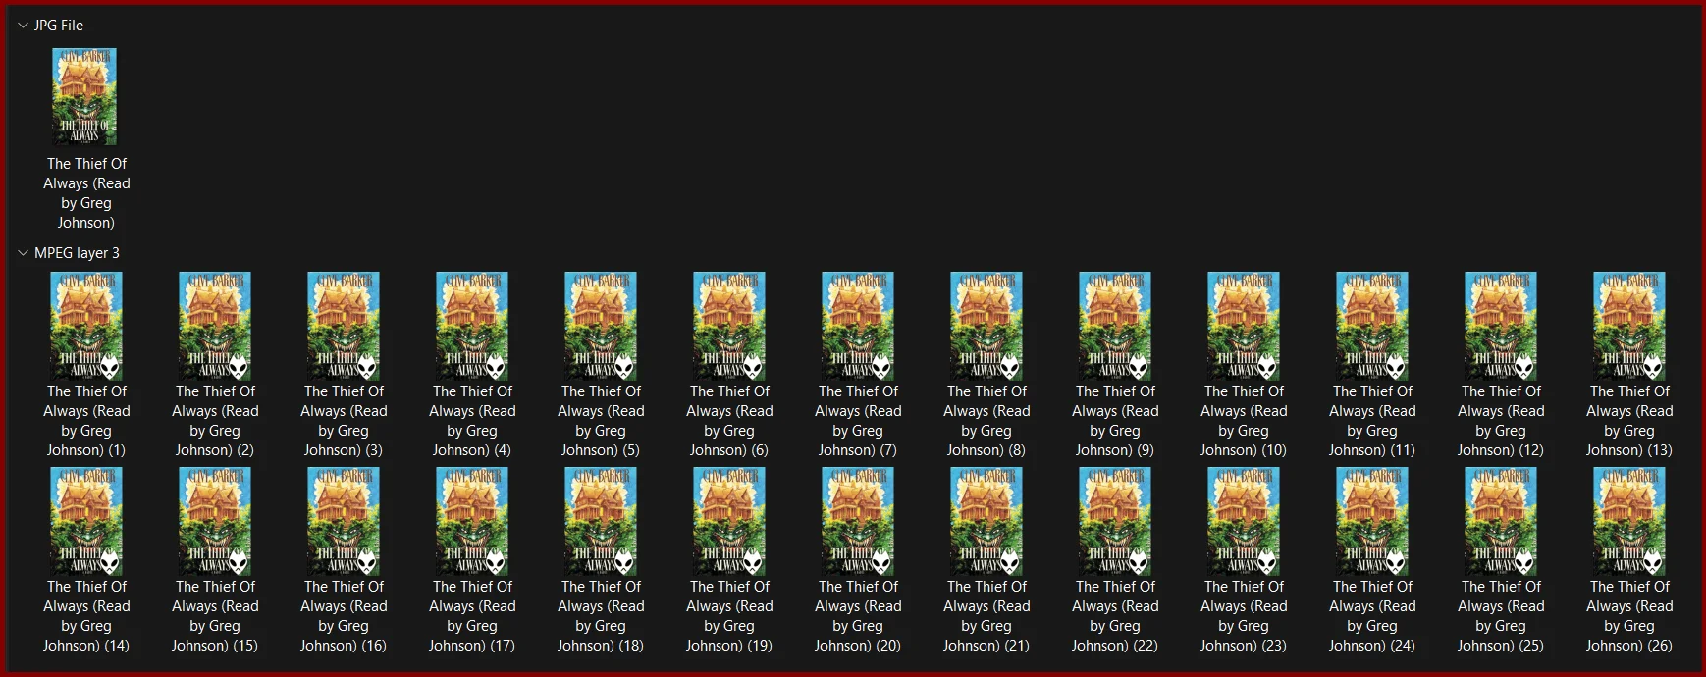Click file name text ending 'Johnson) (11)'

[x=1372, y=421]
